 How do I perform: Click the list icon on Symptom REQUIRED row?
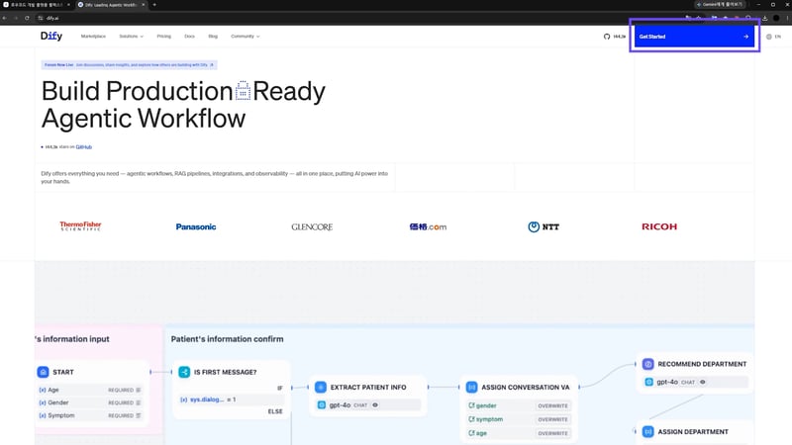pyautogui.click(x=139, y=415)
